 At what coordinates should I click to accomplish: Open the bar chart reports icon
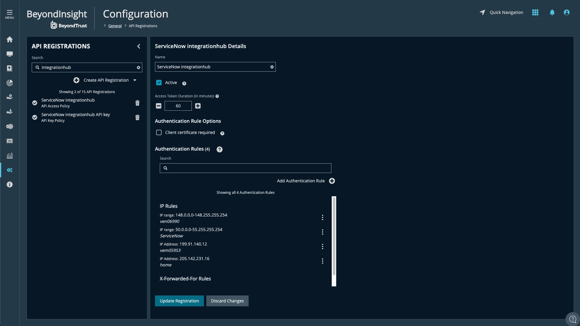pos(10,155)
